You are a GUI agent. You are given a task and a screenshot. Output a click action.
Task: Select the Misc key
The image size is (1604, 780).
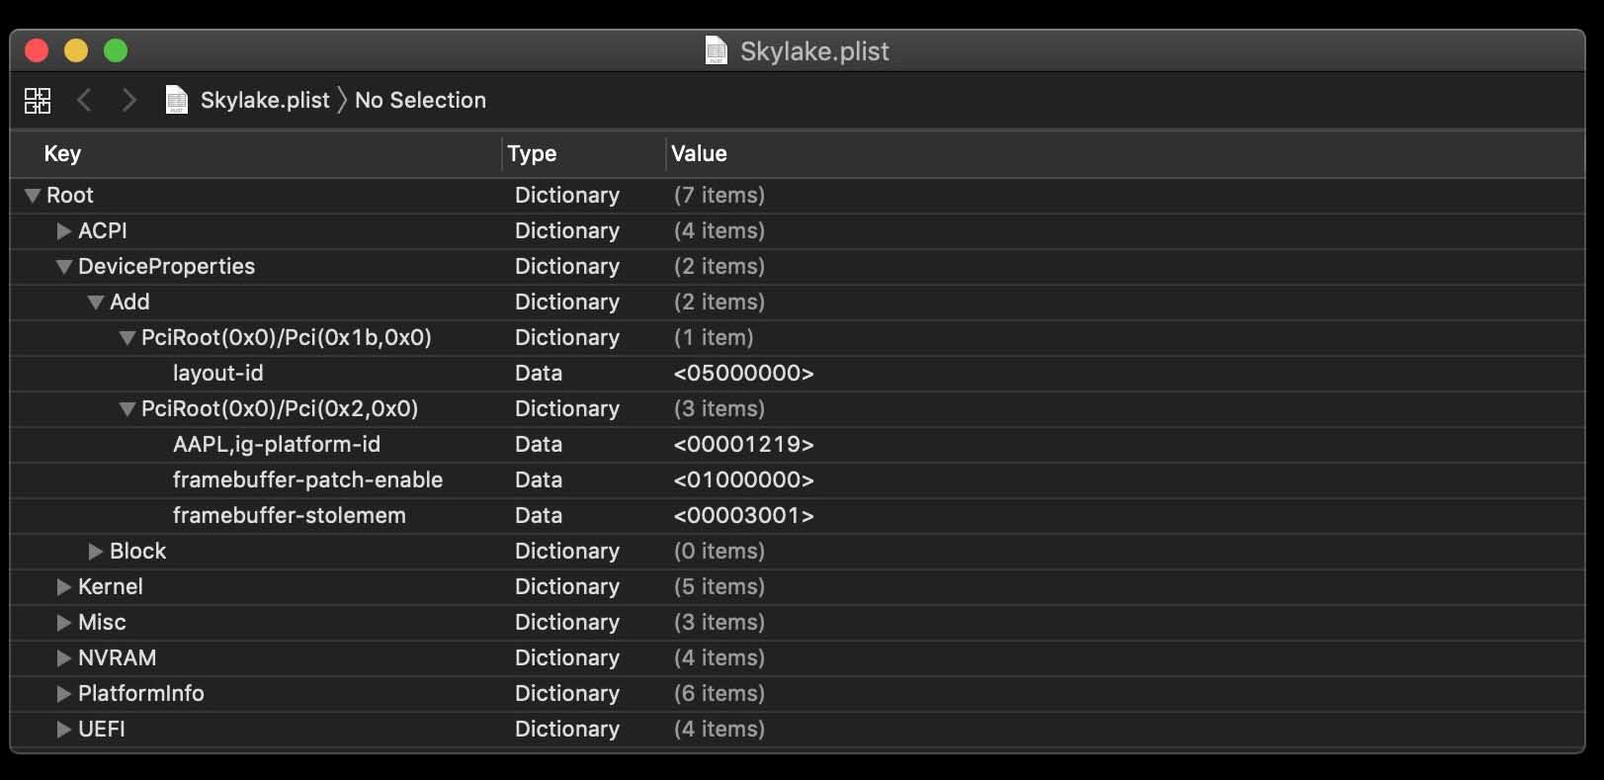102,622
